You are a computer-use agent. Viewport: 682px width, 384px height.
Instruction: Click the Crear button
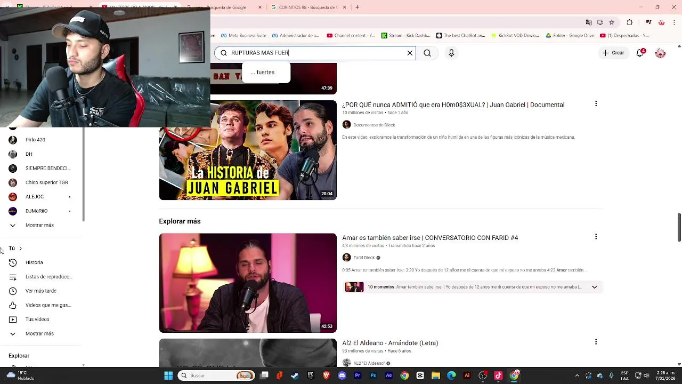(x=613, y=53)
